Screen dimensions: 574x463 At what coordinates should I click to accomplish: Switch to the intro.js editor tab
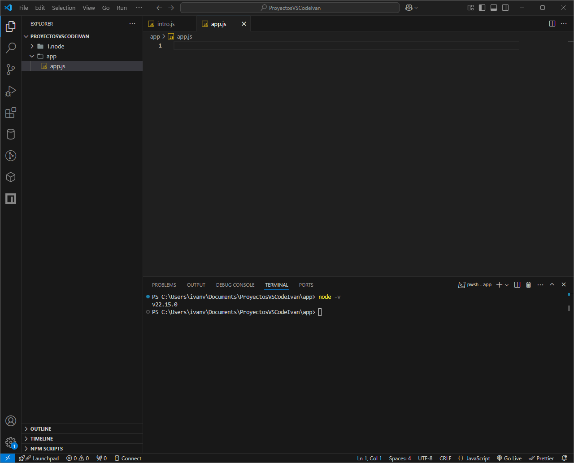pyautogui.click(x=166, y=24)
